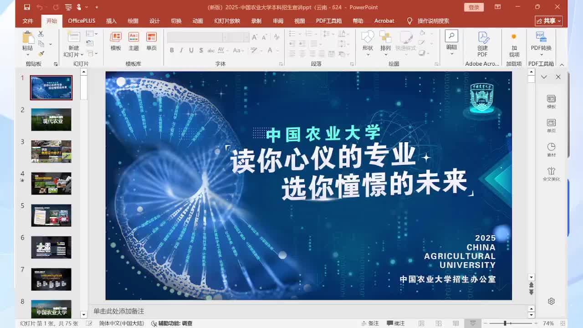Click the reset slide icon

click(90, 43)
